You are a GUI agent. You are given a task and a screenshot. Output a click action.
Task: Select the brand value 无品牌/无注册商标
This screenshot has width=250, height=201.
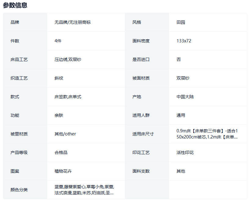tap(72, 22)
